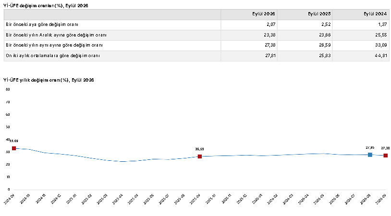
Task: Click the blue 2026-08 data point marker
Action: point(370,155)
